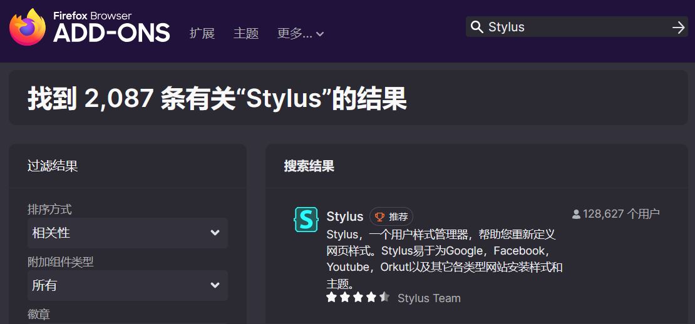Click the 找到 2,087 条 results heading
Viewport: 695px width, 324px height.
217,98
